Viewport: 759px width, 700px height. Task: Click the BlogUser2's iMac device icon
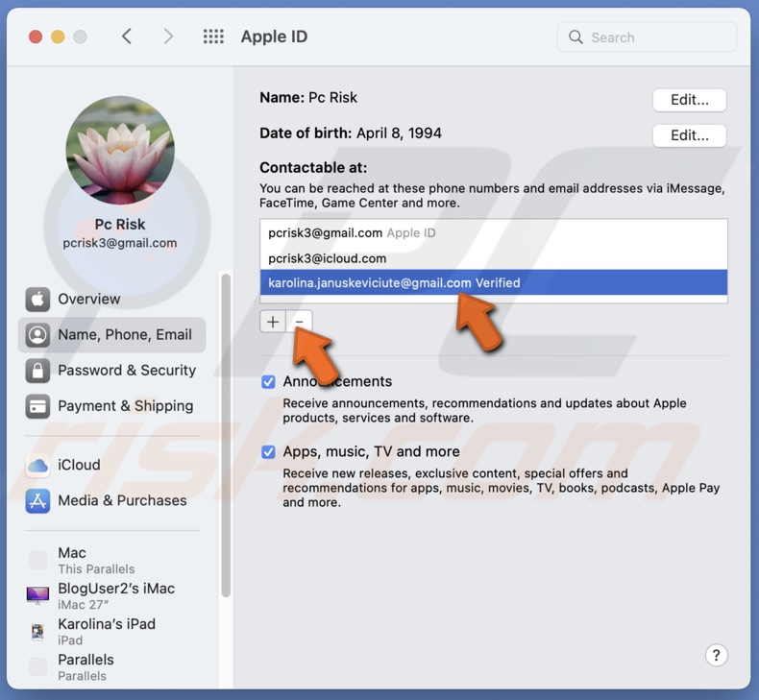[37, 595]
